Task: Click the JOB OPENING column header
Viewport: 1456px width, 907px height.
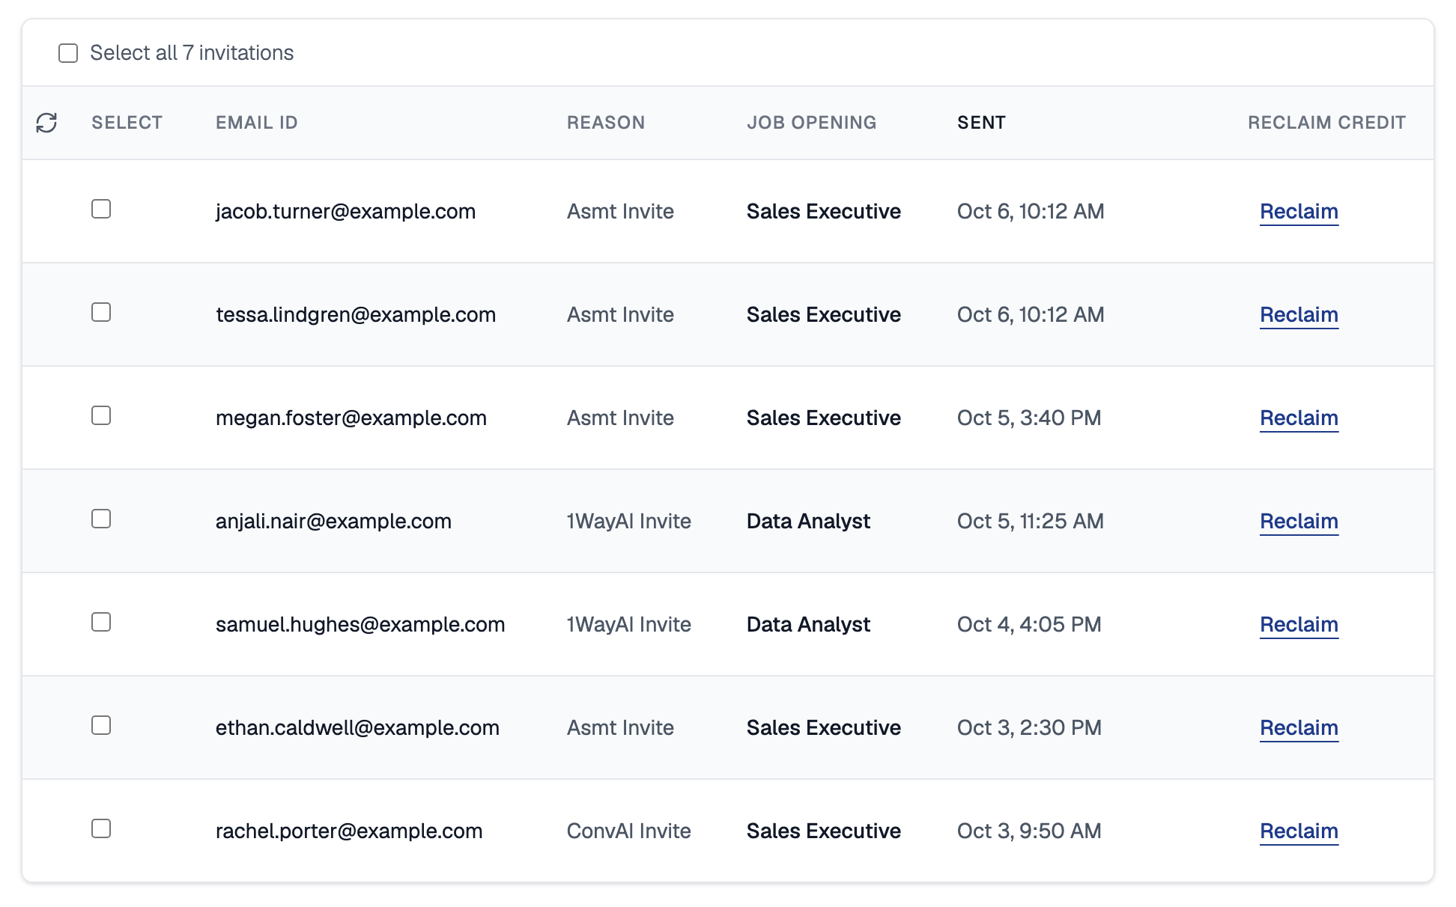Action: [812, 123]
